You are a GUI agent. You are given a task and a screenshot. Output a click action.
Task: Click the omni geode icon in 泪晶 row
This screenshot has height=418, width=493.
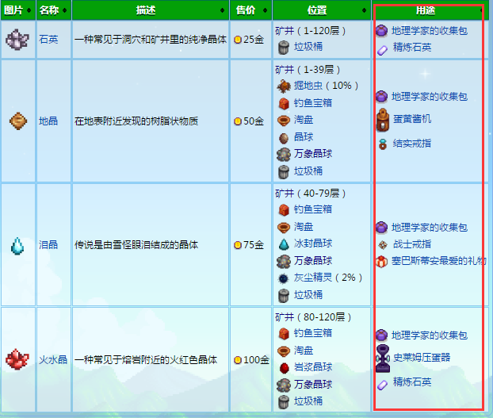pyautogui.click(x=284, y=262)
